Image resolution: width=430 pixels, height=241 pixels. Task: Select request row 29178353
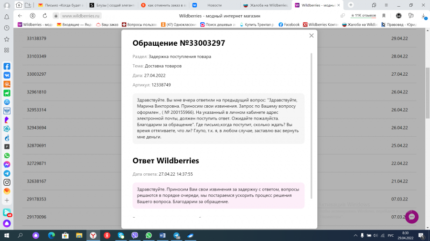pos(36,199)
